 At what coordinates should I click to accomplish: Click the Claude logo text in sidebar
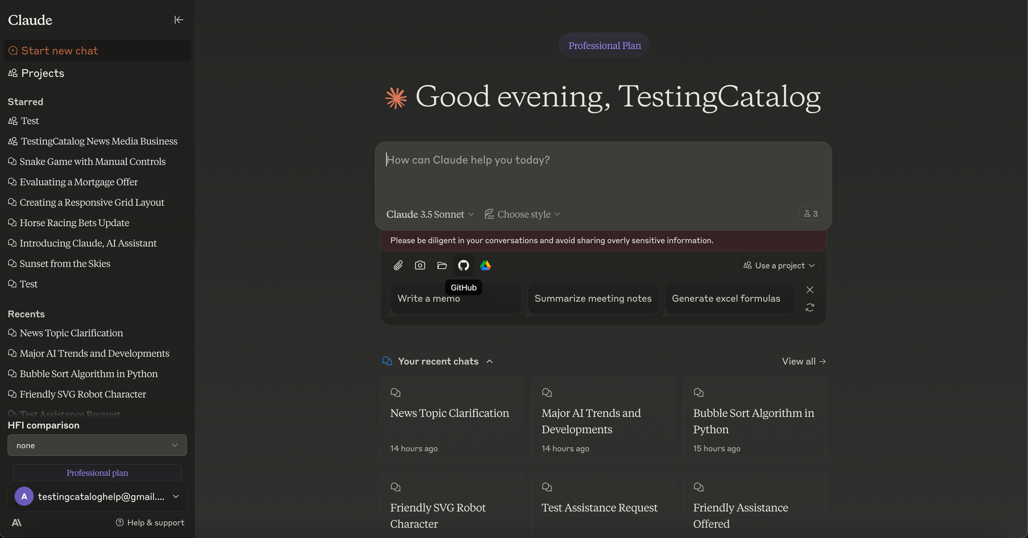(x=30, y=20)
